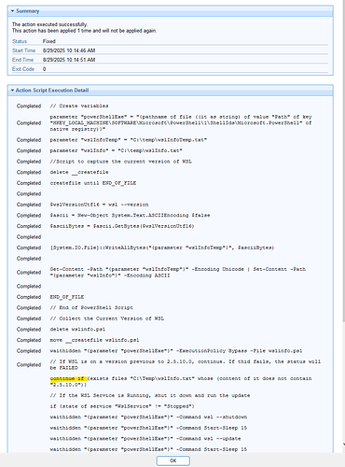
Task: Click Completed status beside 'END_OF_FILE'
Action: tap(29, 297)
